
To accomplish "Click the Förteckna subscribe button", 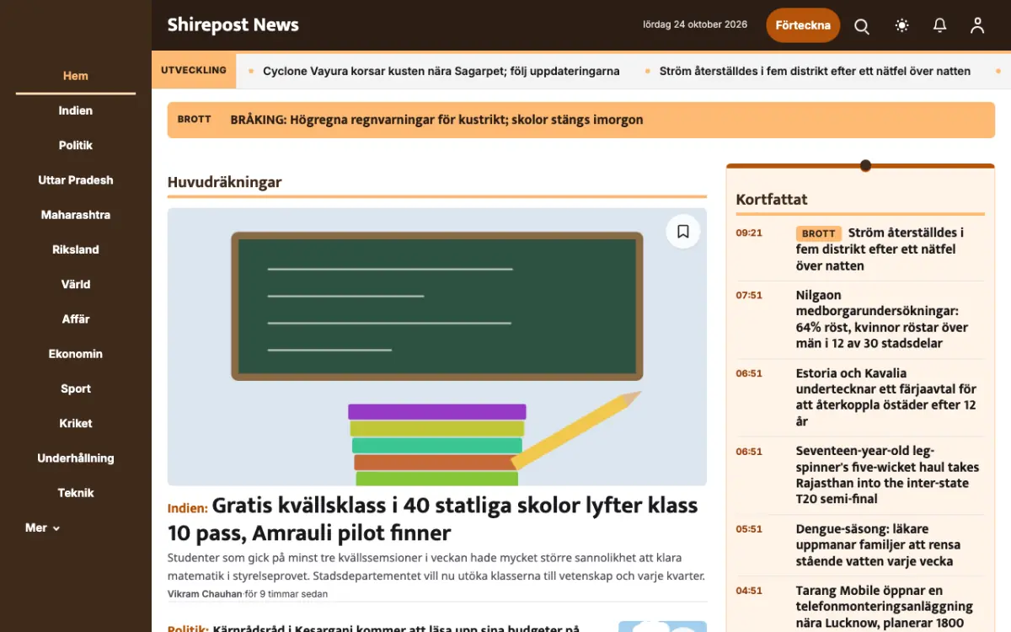I will click(x=803, y=25).
